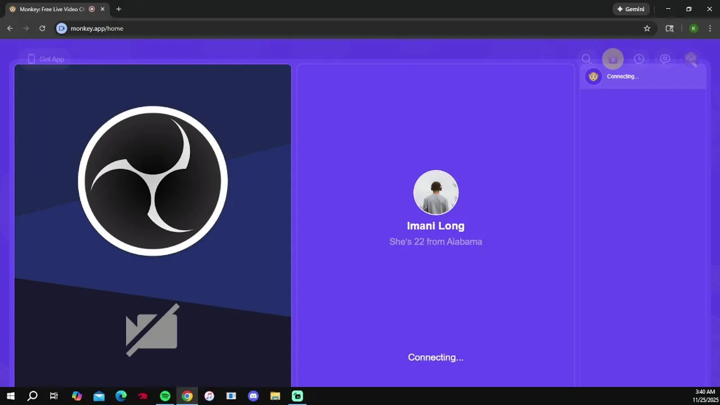Screen dimensions: 720x405
Task: Click the Get App button
Action: click(46, 59)
